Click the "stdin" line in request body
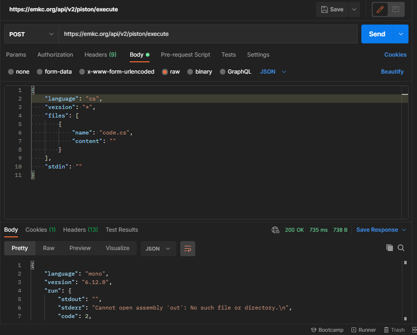 pyautogui.click(x=63, y=167)
